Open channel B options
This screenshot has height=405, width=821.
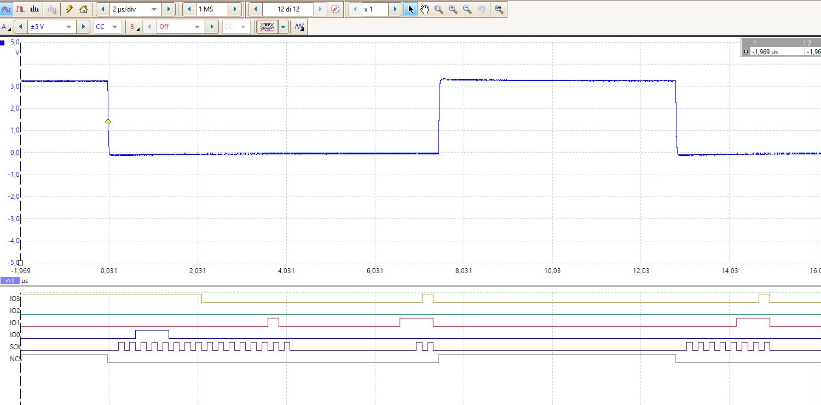tap(134, 27)
